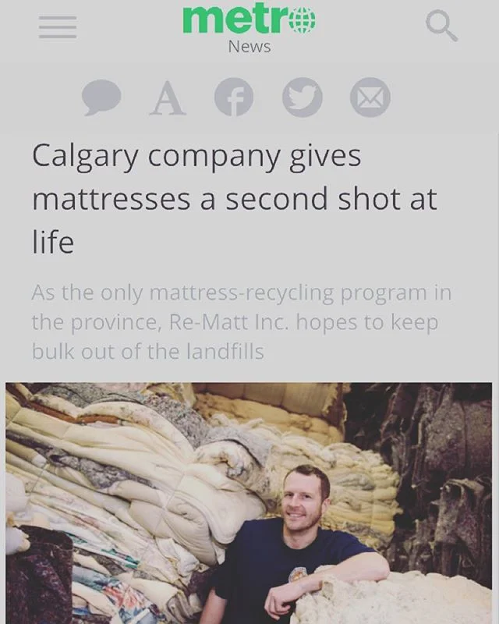The width and height of the screenshot is (499, 624).
Task: Click the word "life" in the headline
Action: click(x=53, y=242)
